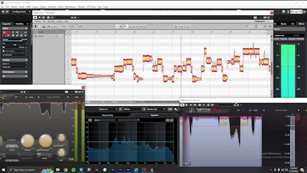Open the Stereo Out routing dropdown in Inspector

pos(15,67)
